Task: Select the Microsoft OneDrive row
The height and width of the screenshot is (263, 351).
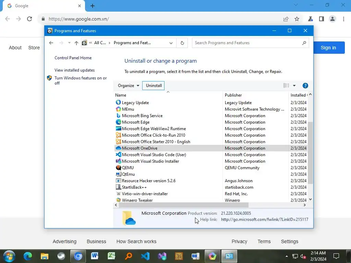Action: point(211,148)
